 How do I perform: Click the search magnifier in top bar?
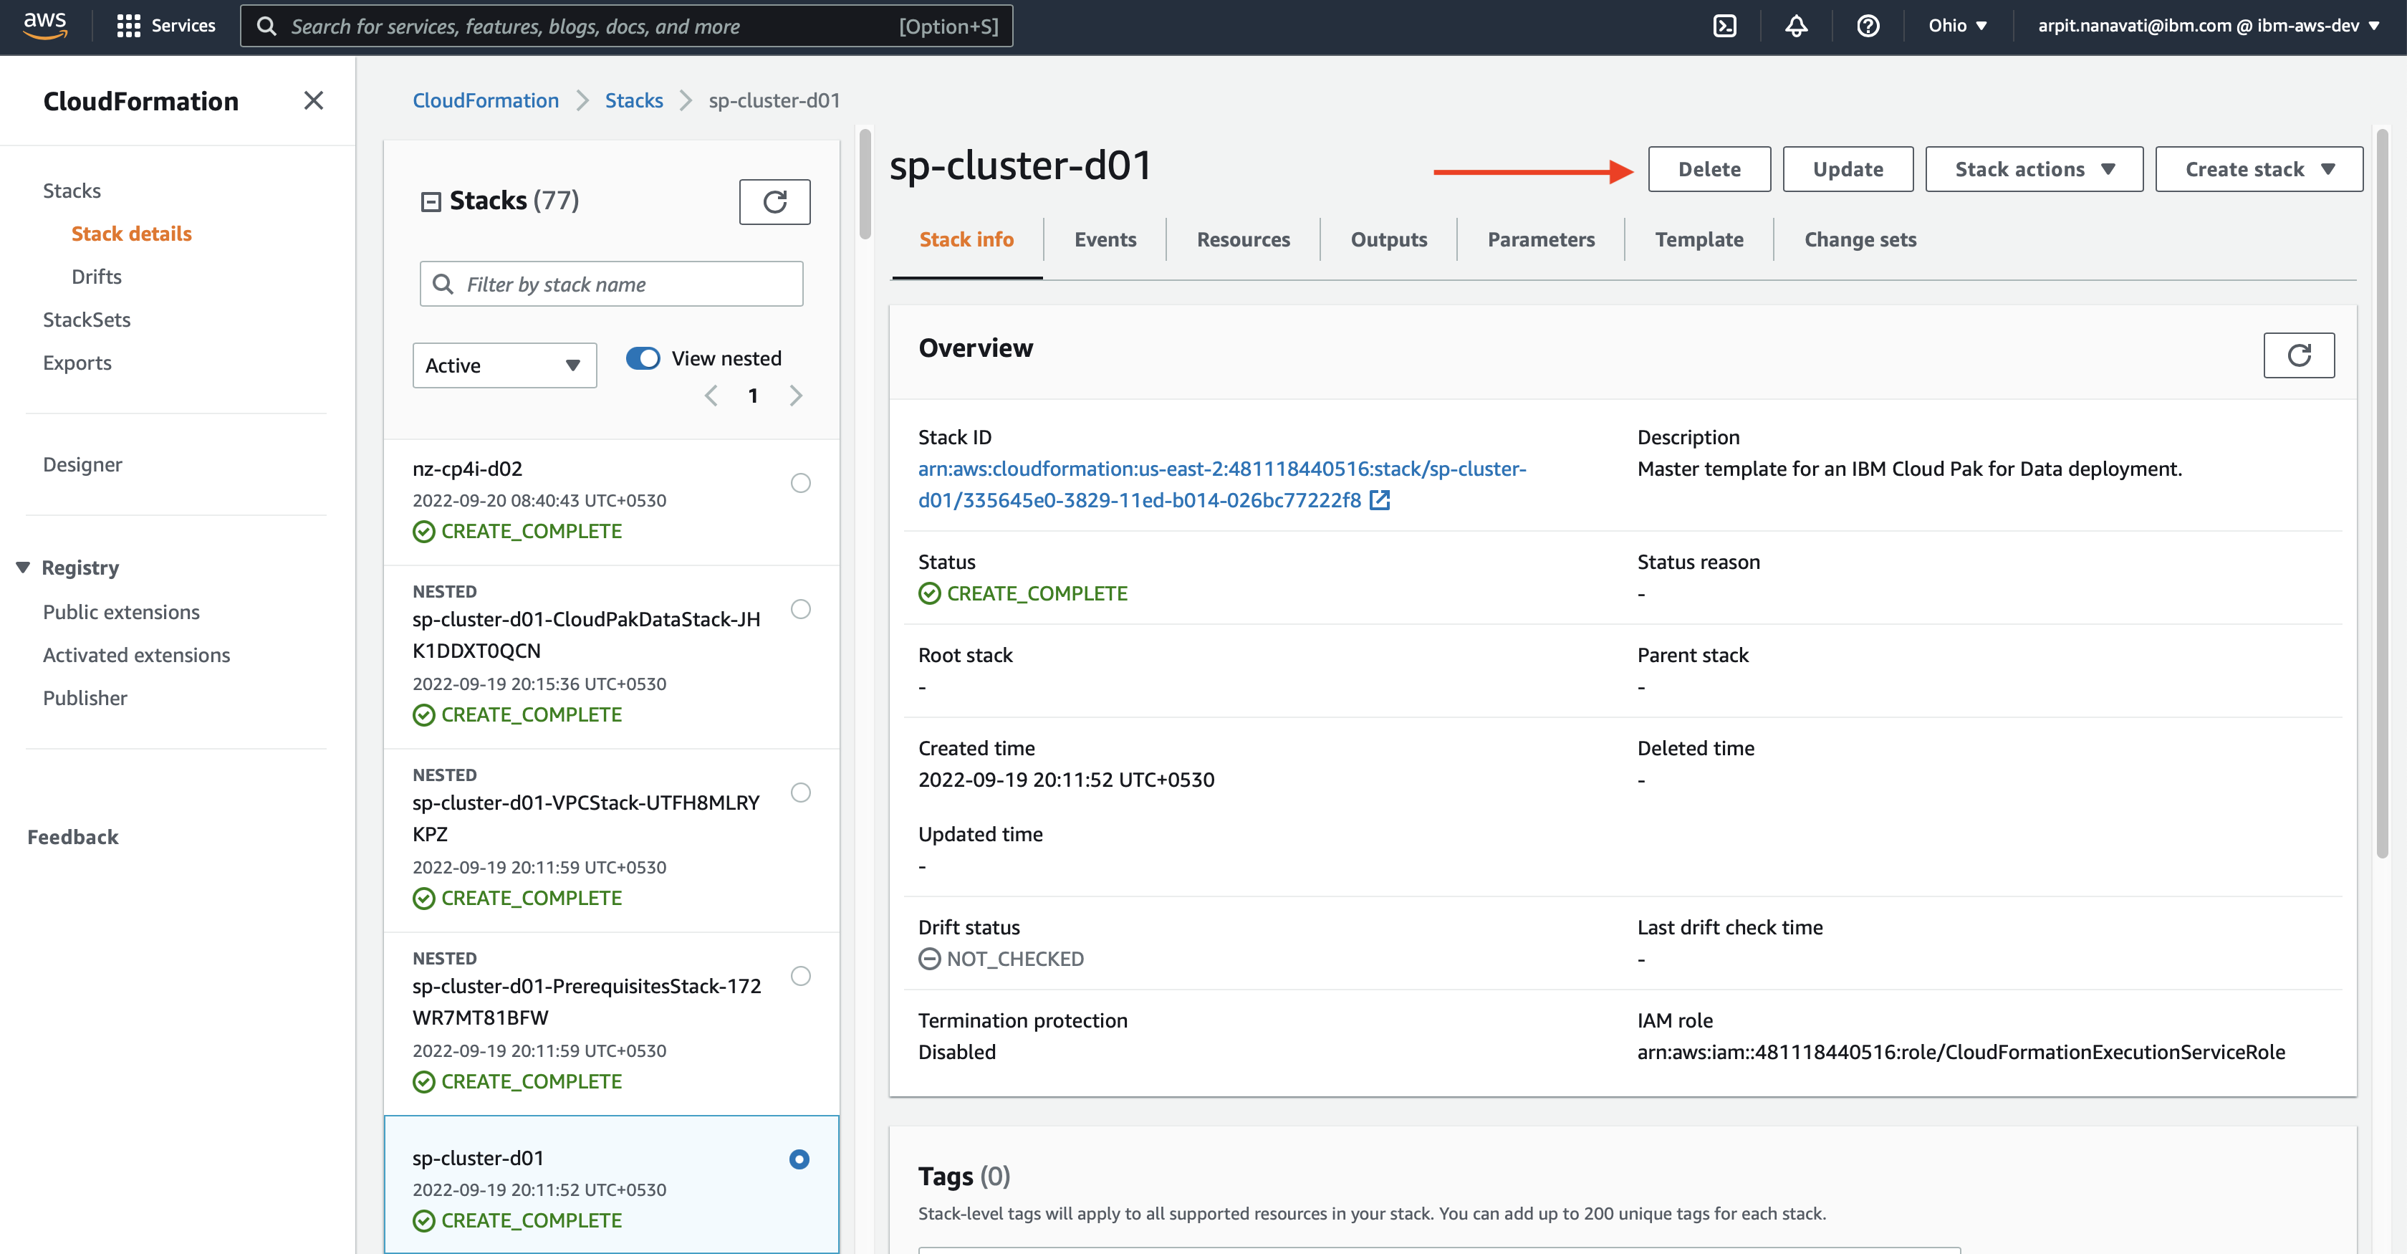[x=266, y=27]
